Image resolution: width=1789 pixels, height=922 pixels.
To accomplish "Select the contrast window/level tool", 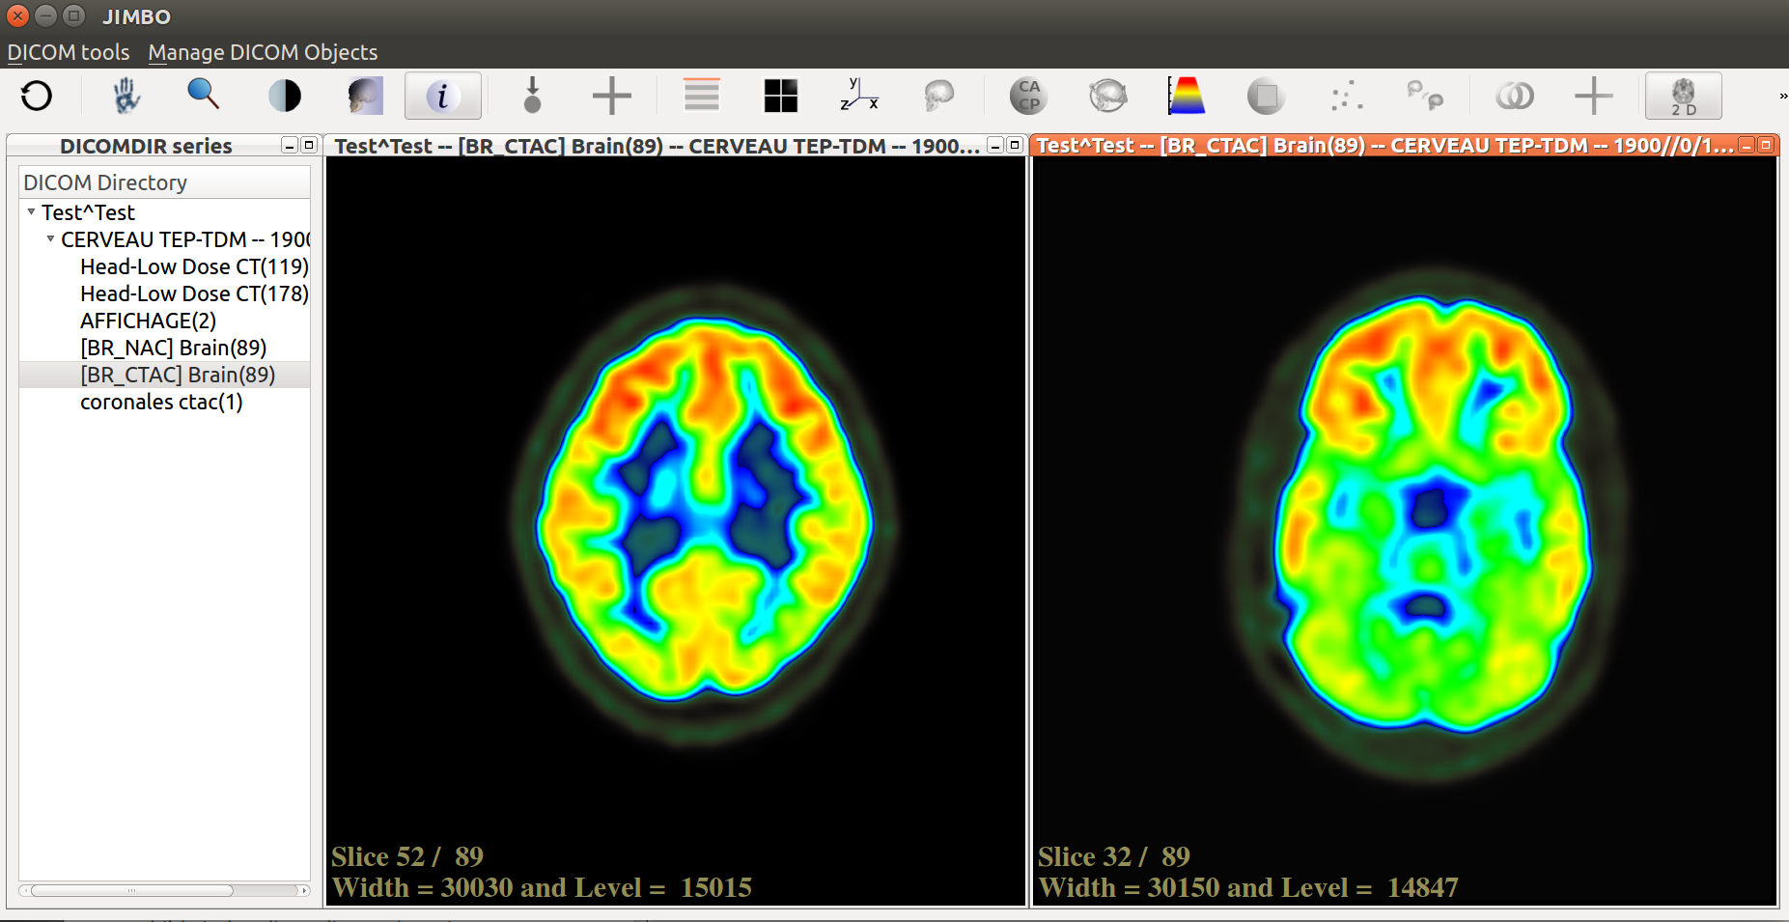I will [x=284, y=96].
